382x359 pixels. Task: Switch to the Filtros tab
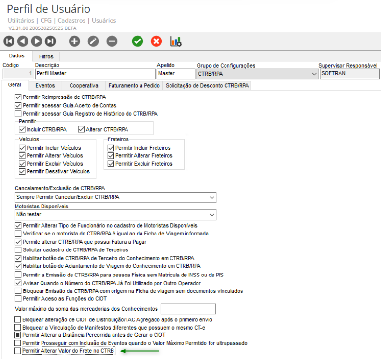[x=46, y=56]
